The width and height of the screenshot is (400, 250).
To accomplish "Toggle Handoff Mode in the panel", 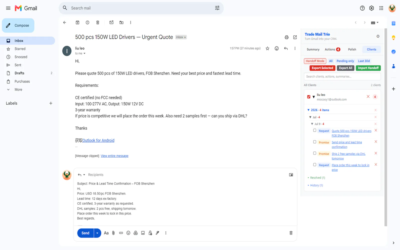I will tap(315, 61).
